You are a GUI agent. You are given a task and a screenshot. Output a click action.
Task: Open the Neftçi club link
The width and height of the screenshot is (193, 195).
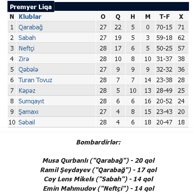26,49
